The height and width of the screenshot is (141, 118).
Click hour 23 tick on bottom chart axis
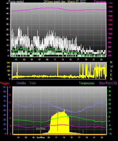click(x=102, y=137)
